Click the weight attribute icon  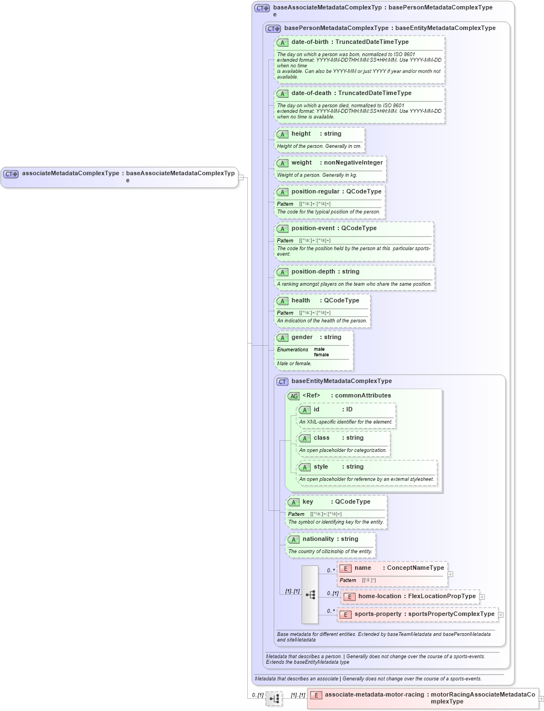(283, 163)
